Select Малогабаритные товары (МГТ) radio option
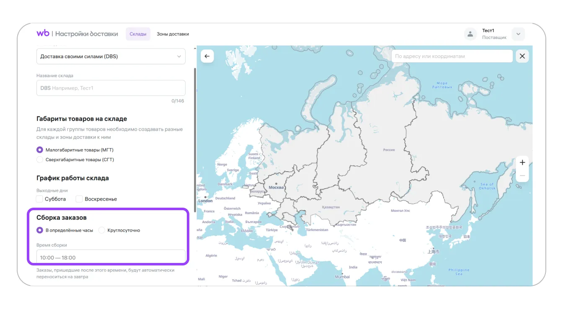Screen dimensions: 563x309 (x=40, y=149)
